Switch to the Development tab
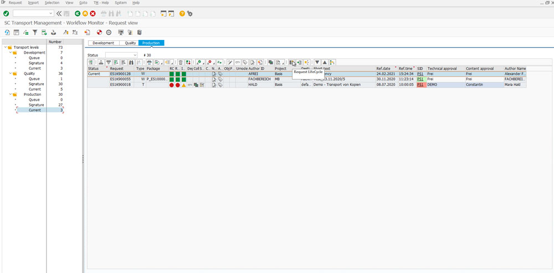 (x=104, y=43)
